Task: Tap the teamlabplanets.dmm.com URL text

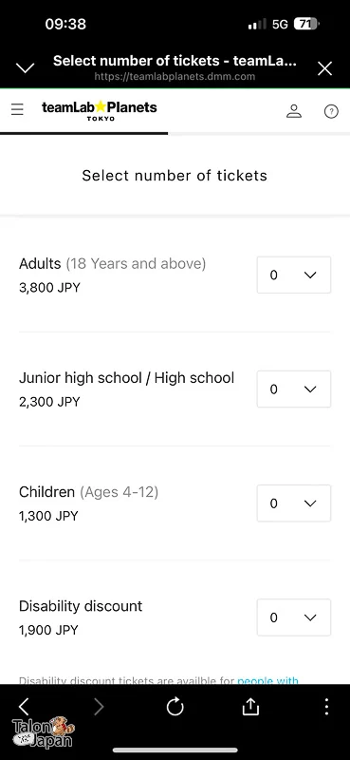Action: coord(175,77)
